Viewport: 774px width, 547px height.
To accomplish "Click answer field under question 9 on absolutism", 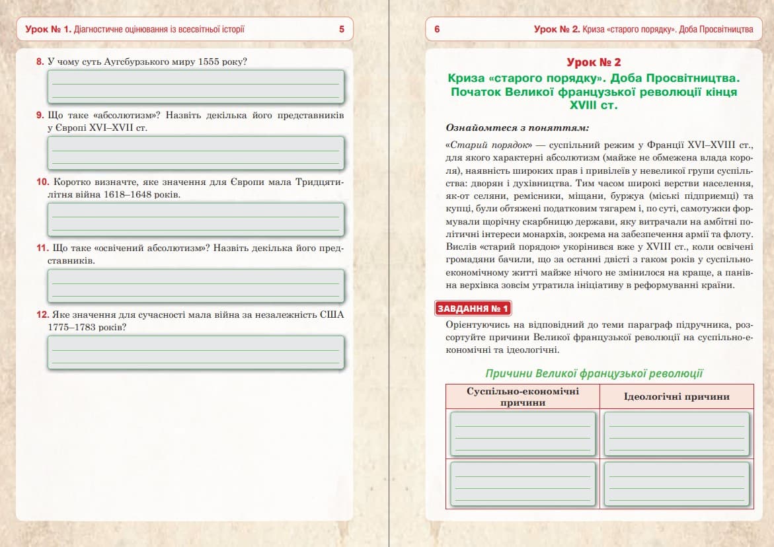I will 196,153.
